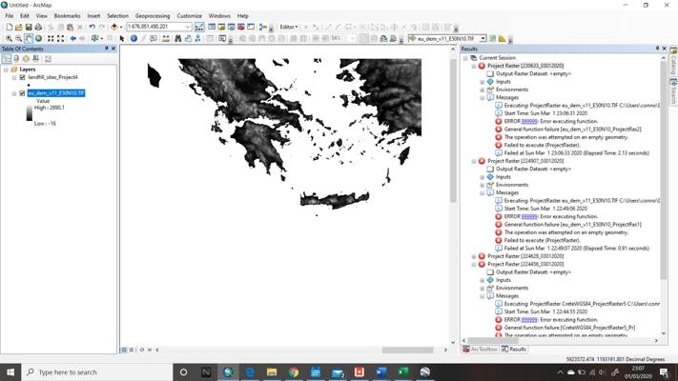This screenshot has width=678, height=381.
Task: Auto-hide the Results panel pin
Action: tap(657, 49)
